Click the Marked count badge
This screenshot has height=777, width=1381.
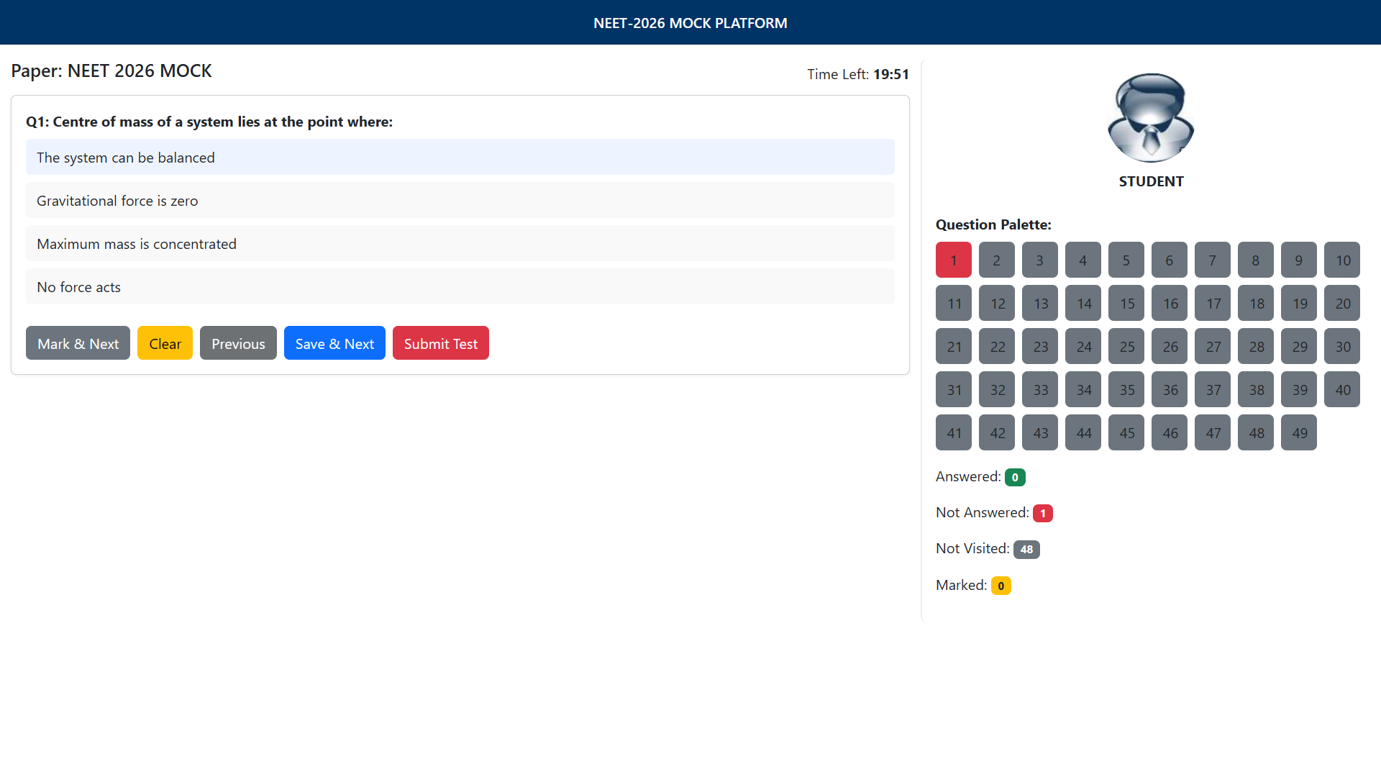(x=1001, y=586)
